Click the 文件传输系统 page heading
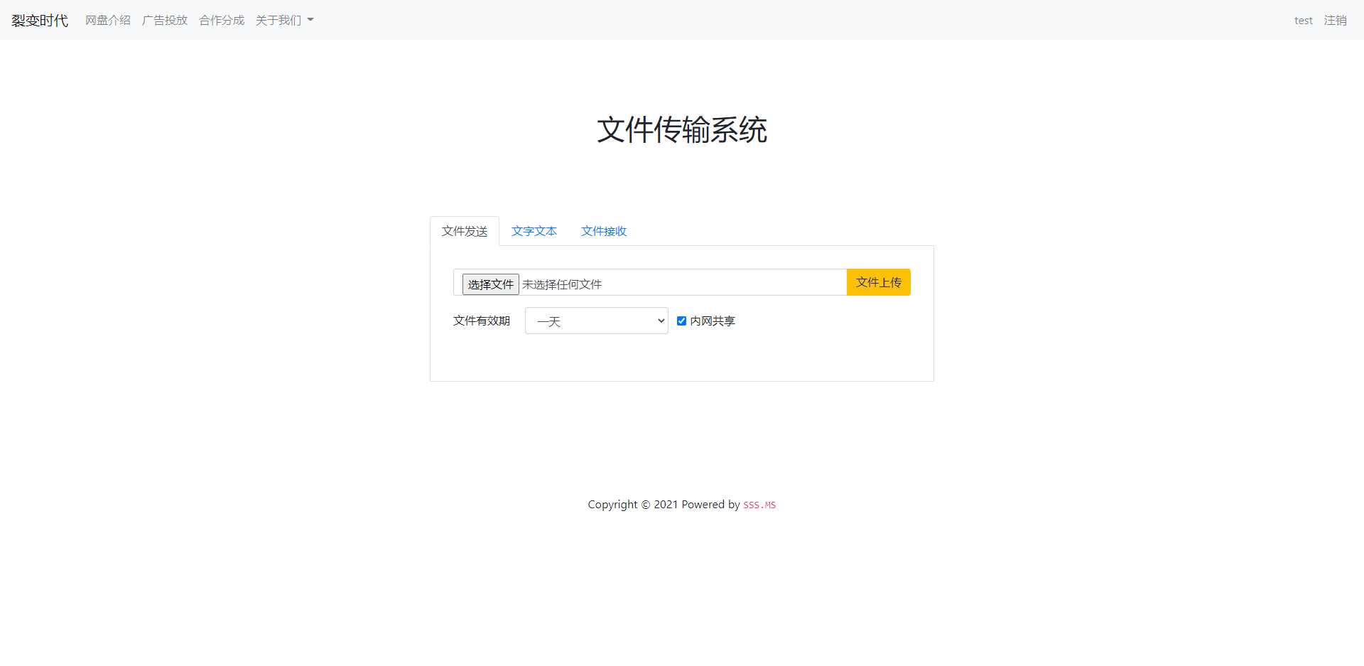The height and width of the screenshot is (666, 1364). pyautogui.click(x=681, y=131)
